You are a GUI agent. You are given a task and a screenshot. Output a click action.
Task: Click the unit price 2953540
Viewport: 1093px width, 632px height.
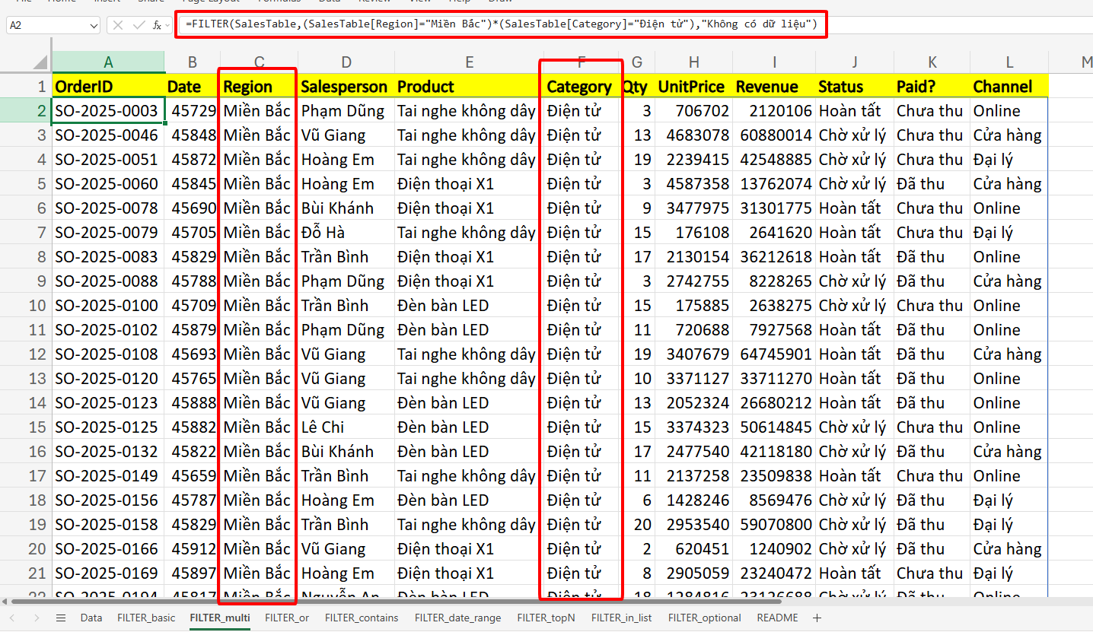[x=693, y=525]
